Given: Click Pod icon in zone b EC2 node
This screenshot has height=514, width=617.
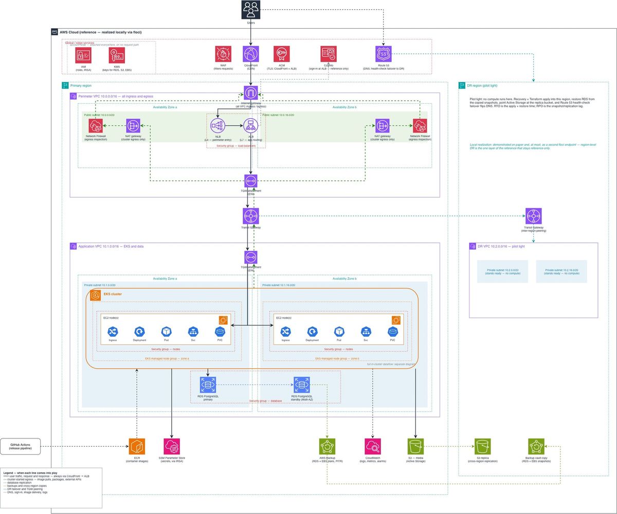Looking at the screenshot, I should pyautogui.click(x=339, y=332).
